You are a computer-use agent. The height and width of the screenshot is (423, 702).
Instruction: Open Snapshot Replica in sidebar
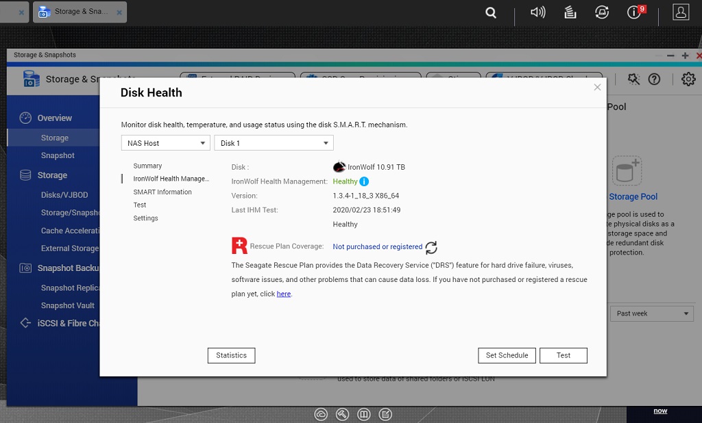coord(70,288)
